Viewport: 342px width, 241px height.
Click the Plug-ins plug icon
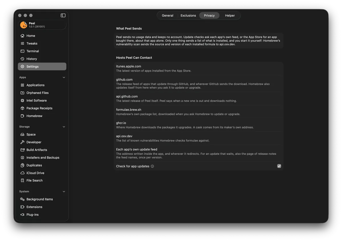(x=23, y=215)
